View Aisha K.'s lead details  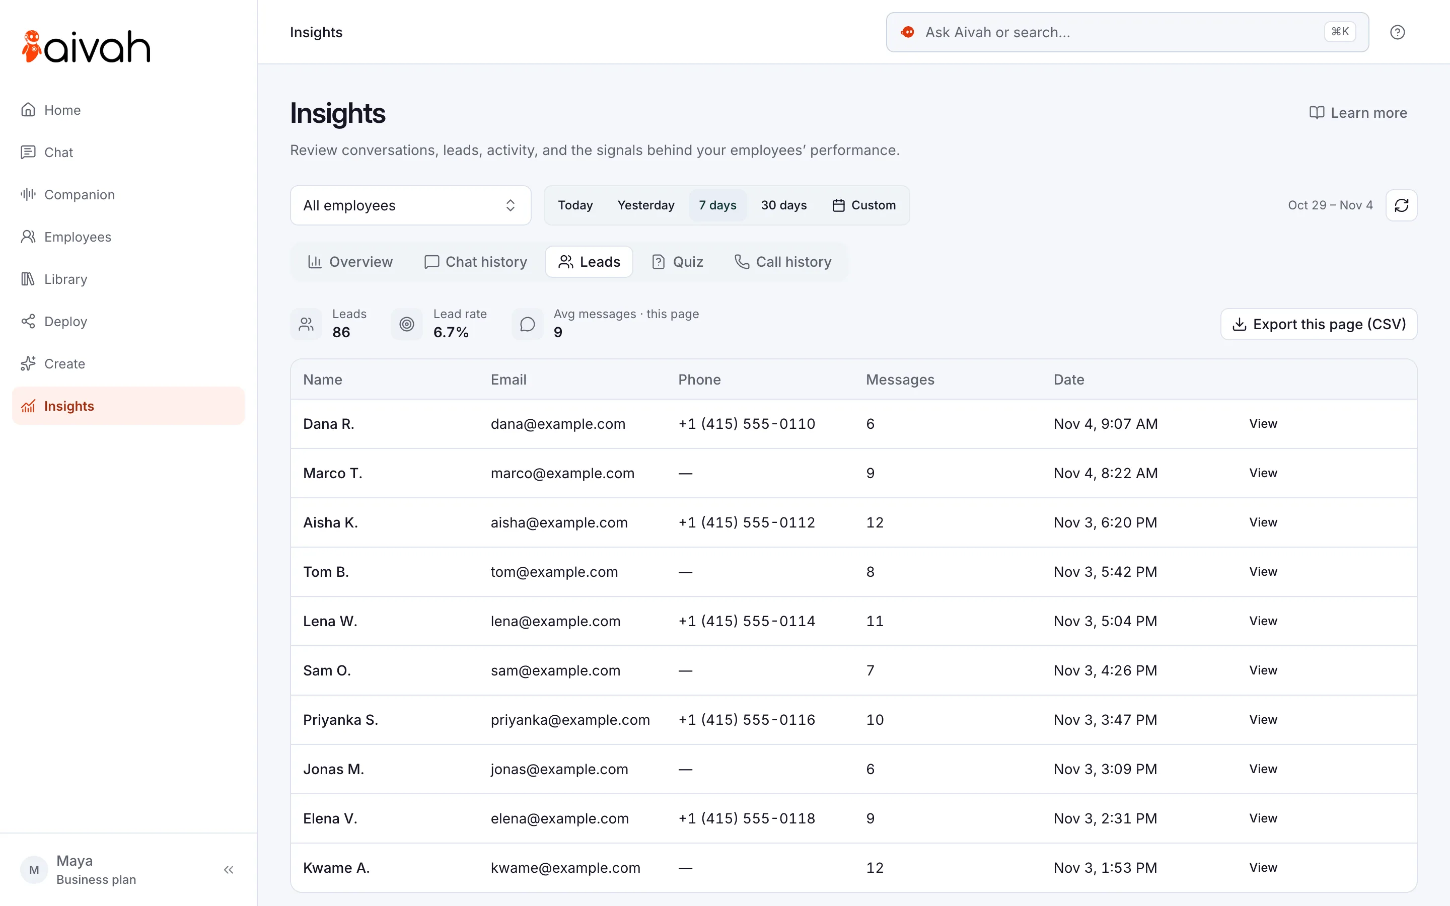point(1263,522)
